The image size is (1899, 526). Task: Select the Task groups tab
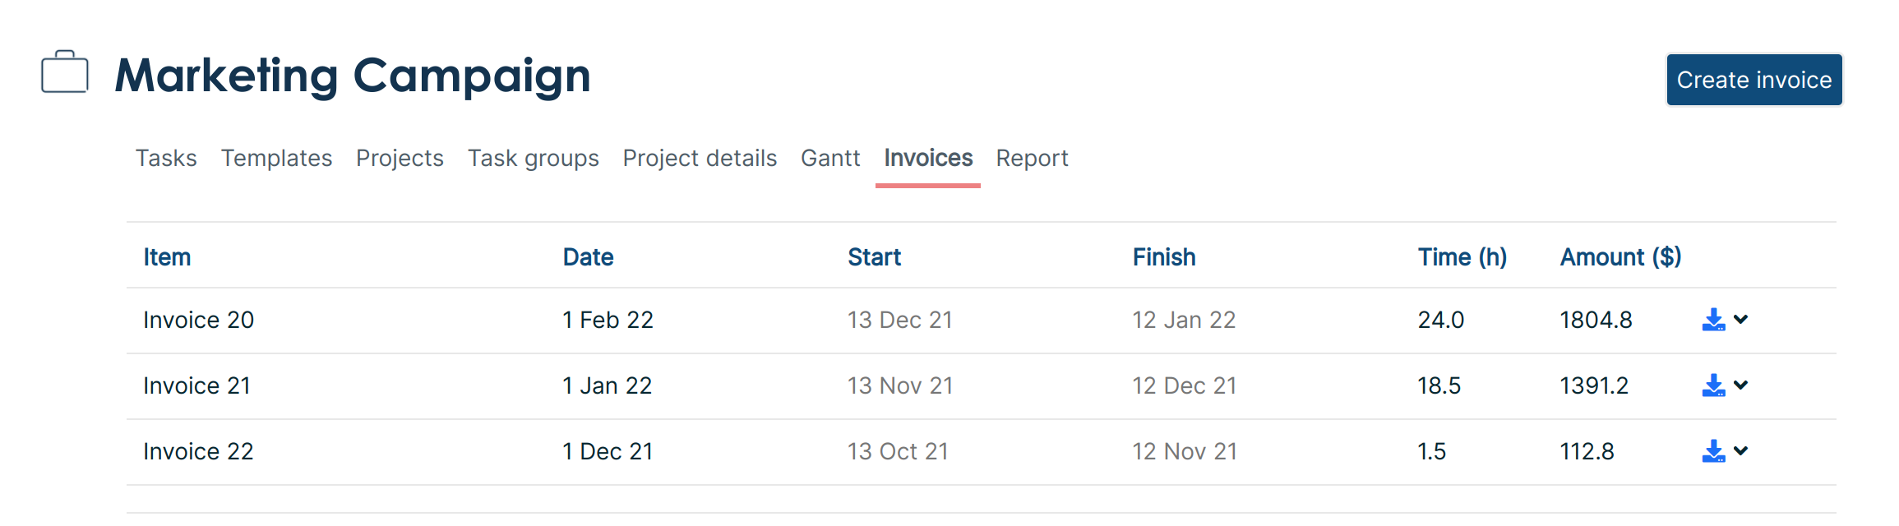click(533, 158)
